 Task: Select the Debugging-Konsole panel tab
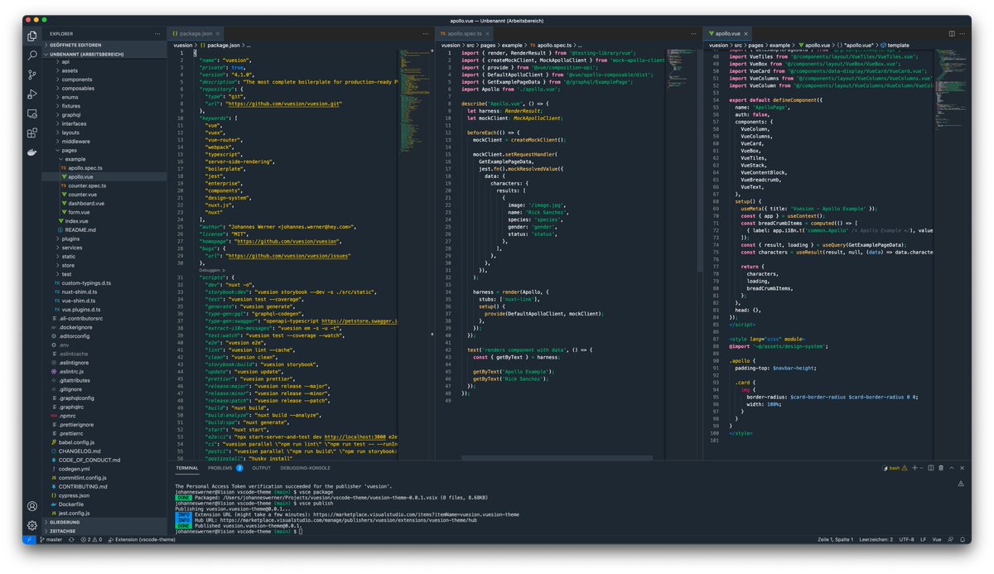[x=305, y=468]
